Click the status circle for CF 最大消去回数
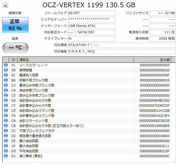The height and width of the screenshot is (165, 178). (6, 146)
